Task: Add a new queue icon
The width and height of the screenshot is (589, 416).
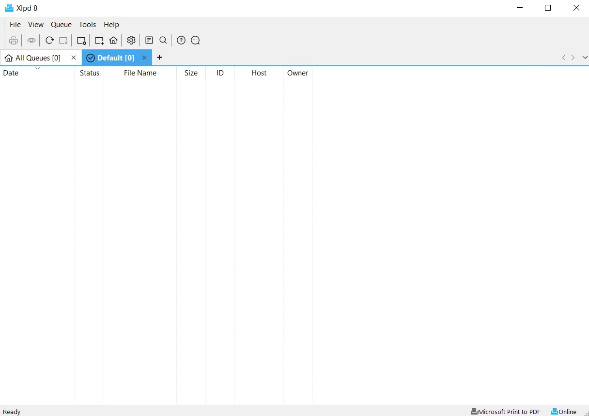Action: click(x=99, y=40)
